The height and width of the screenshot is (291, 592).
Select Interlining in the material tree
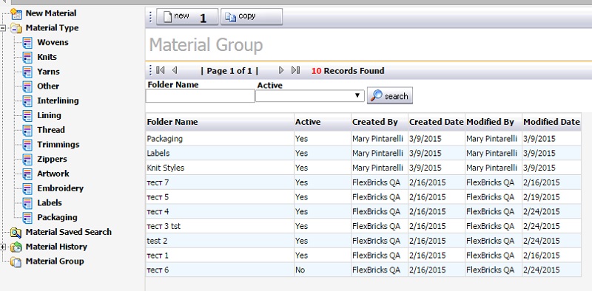(x=58, y=100)
